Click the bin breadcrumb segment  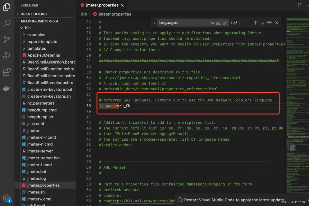point(84,14)
